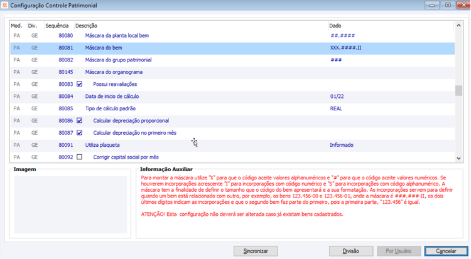
Task: Click sequence number 80082
Action: coord(66,60)
